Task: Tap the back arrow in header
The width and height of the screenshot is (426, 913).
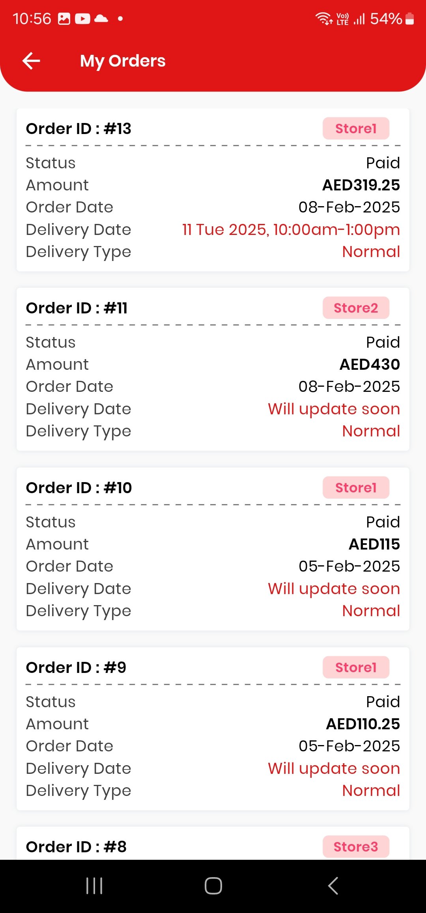Action: coord(32,61)
